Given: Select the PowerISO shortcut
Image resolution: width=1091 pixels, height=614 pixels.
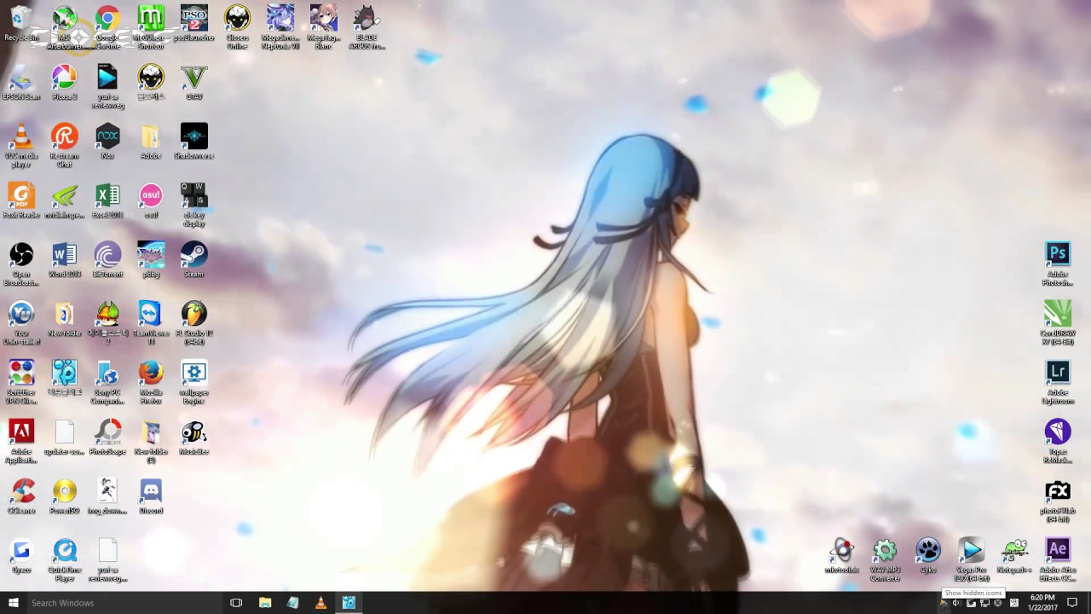Looking at the screenshot, I should [64, 496].
